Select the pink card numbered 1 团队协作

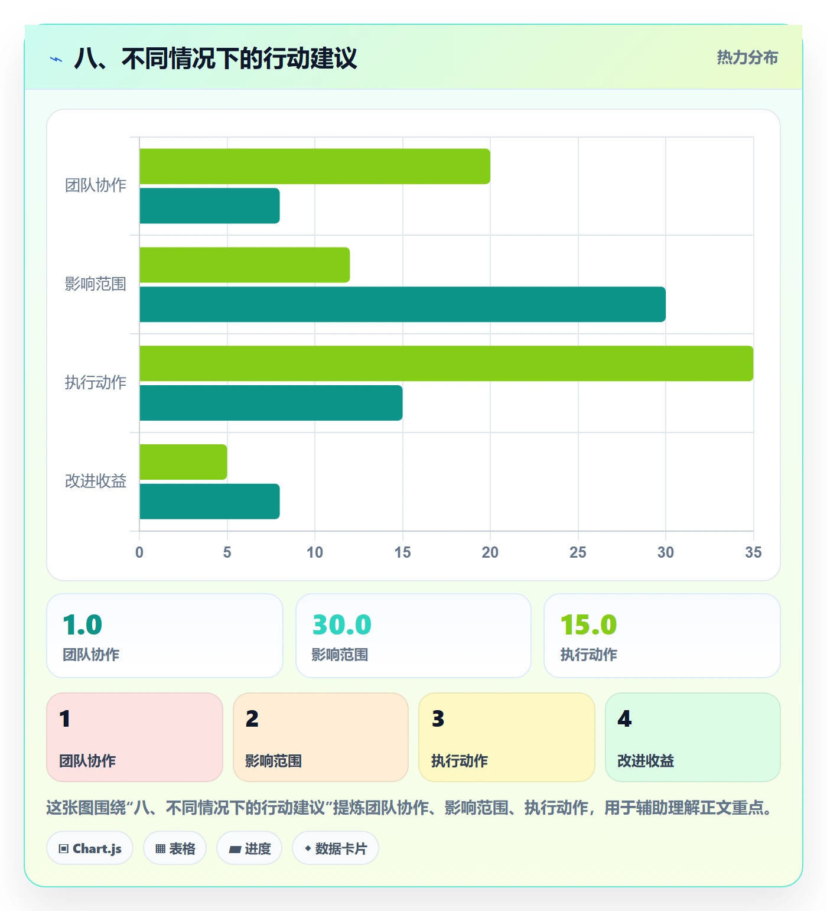[135, 737]
